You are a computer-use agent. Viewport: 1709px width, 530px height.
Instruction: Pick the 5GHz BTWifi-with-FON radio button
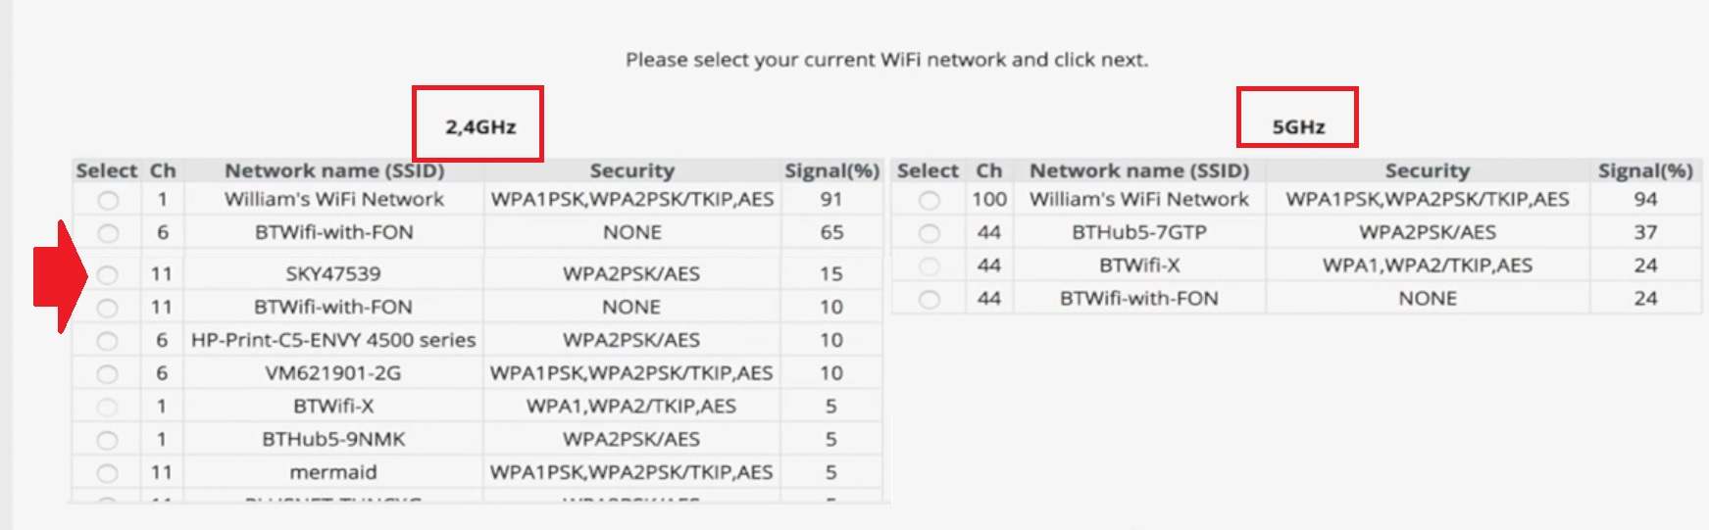929,299
